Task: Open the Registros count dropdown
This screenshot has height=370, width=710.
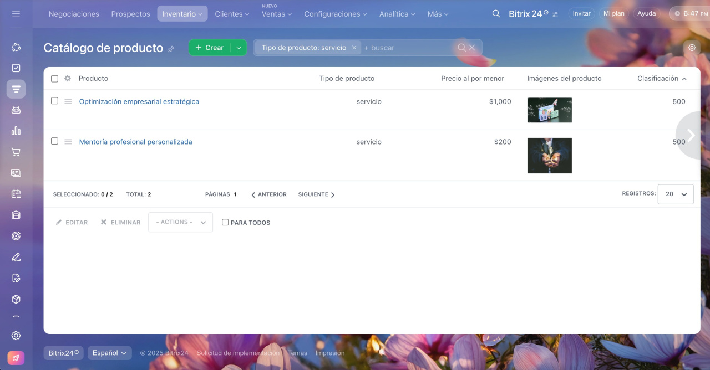Action: click(x=675, y=194)
